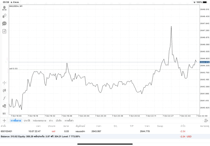Open the การตั้งค่า settings tab
210x146 pixels.
coord(69,121)
